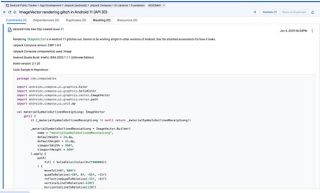Click 'viewportWidth = 960f' code line
This screenshot has height=193, width=320.
tap(55, 145)
